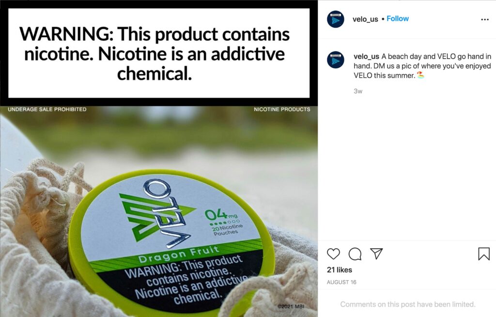Like the post with heart icon

tap(333, 254)
